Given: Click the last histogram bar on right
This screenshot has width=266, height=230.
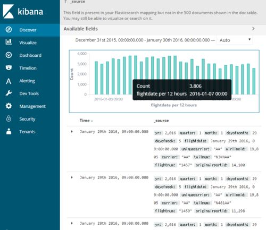Looking at the screenshot, I should click(254, 81).
